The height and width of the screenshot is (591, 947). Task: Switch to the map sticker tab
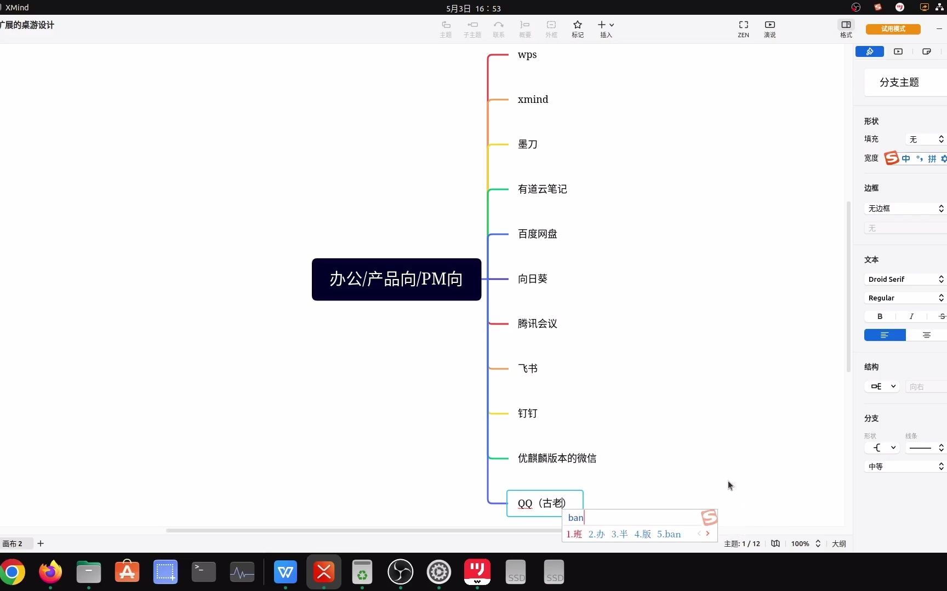click(x=927, y=51)
